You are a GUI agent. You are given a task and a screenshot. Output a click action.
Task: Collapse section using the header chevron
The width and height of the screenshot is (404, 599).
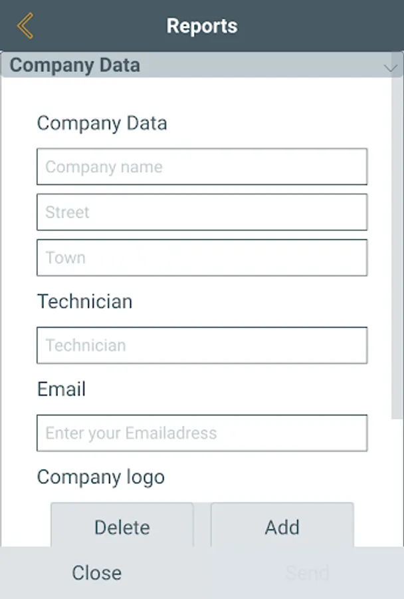pos(391,67)
